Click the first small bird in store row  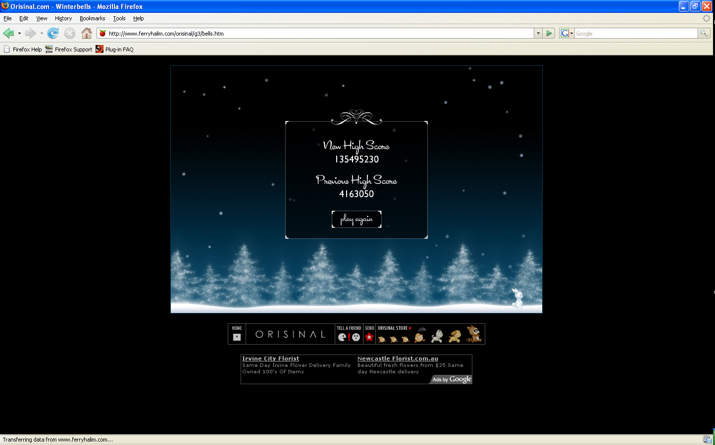[382, 339]
